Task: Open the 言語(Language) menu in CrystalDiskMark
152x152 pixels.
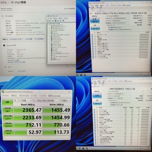Action: [54, 96]
